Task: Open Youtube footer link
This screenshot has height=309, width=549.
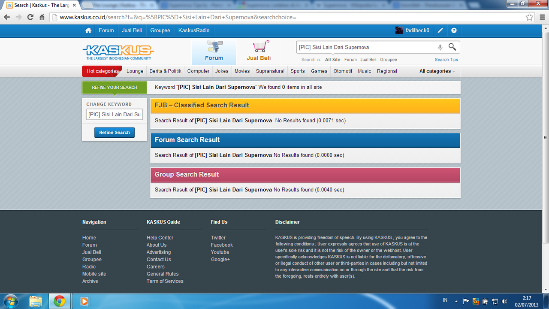Action: [x=220, y=252]
